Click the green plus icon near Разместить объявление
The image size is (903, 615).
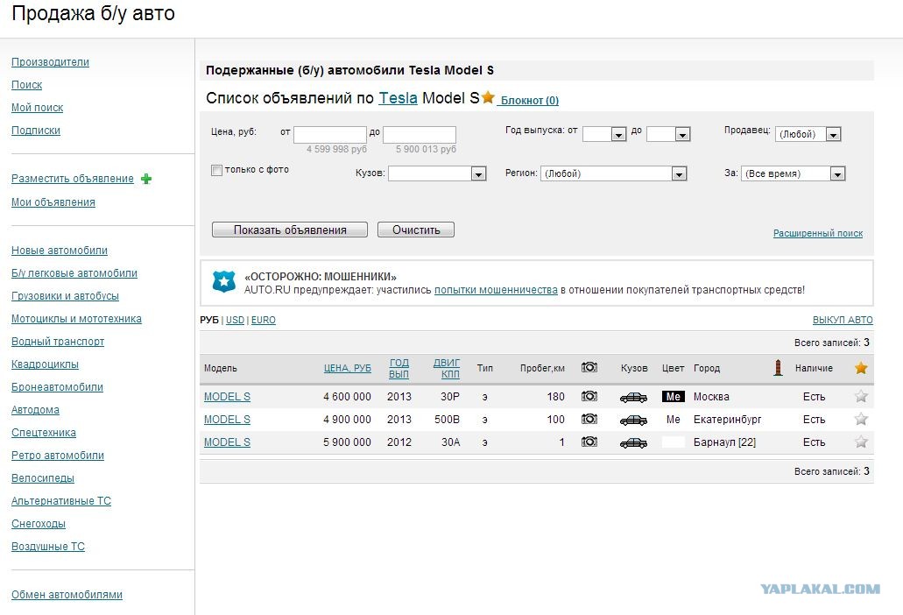(x=146, y=179)
